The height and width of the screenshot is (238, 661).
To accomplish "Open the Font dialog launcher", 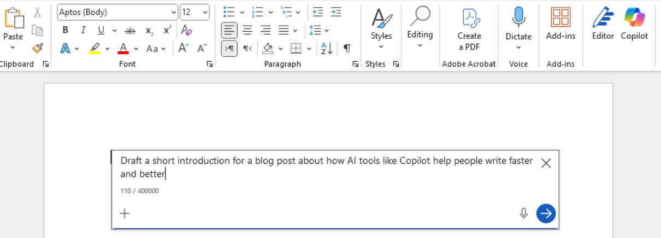I will tap(209, 64).
